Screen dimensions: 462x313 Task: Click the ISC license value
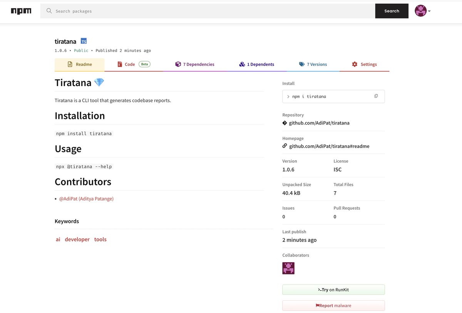338,170
